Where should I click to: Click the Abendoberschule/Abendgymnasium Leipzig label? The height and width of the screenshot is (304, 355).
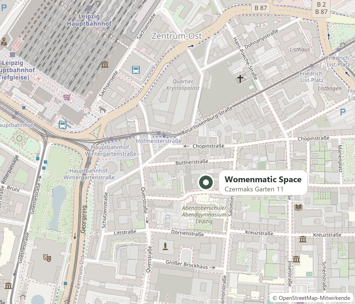[204, 215]
